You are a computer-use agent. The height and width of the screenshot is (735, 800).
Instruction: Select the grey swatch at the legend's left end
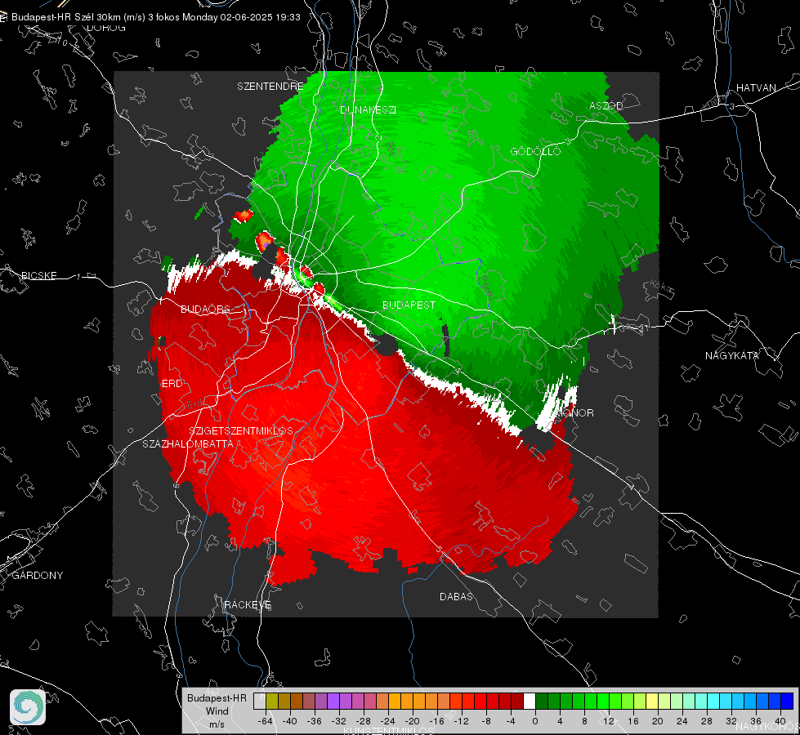click(260, 702)
